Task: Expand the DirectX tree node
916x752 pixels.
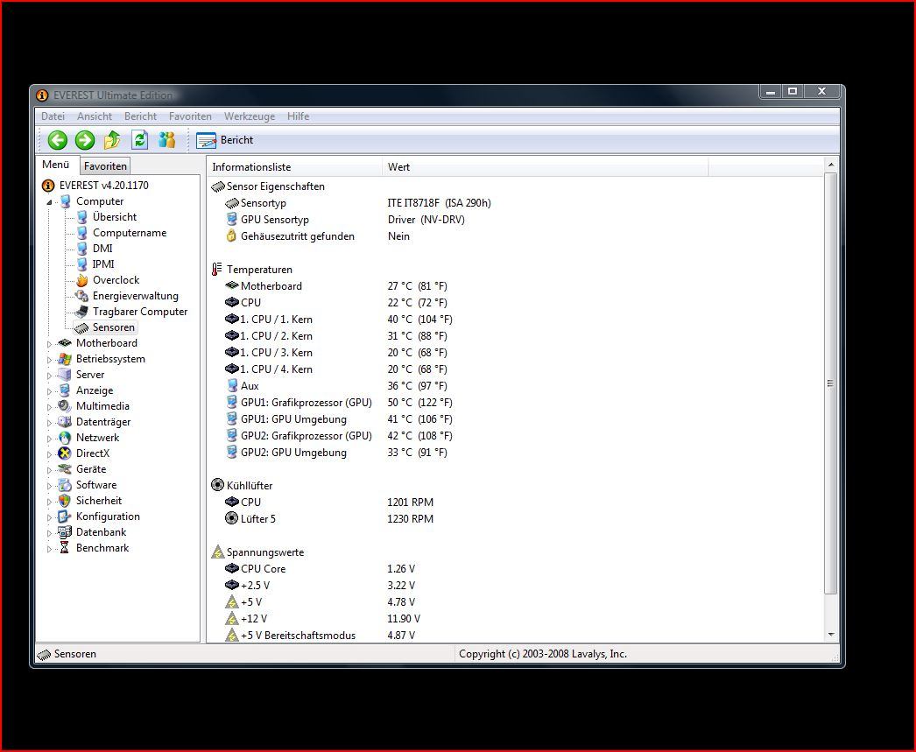Action: (49, 454)
